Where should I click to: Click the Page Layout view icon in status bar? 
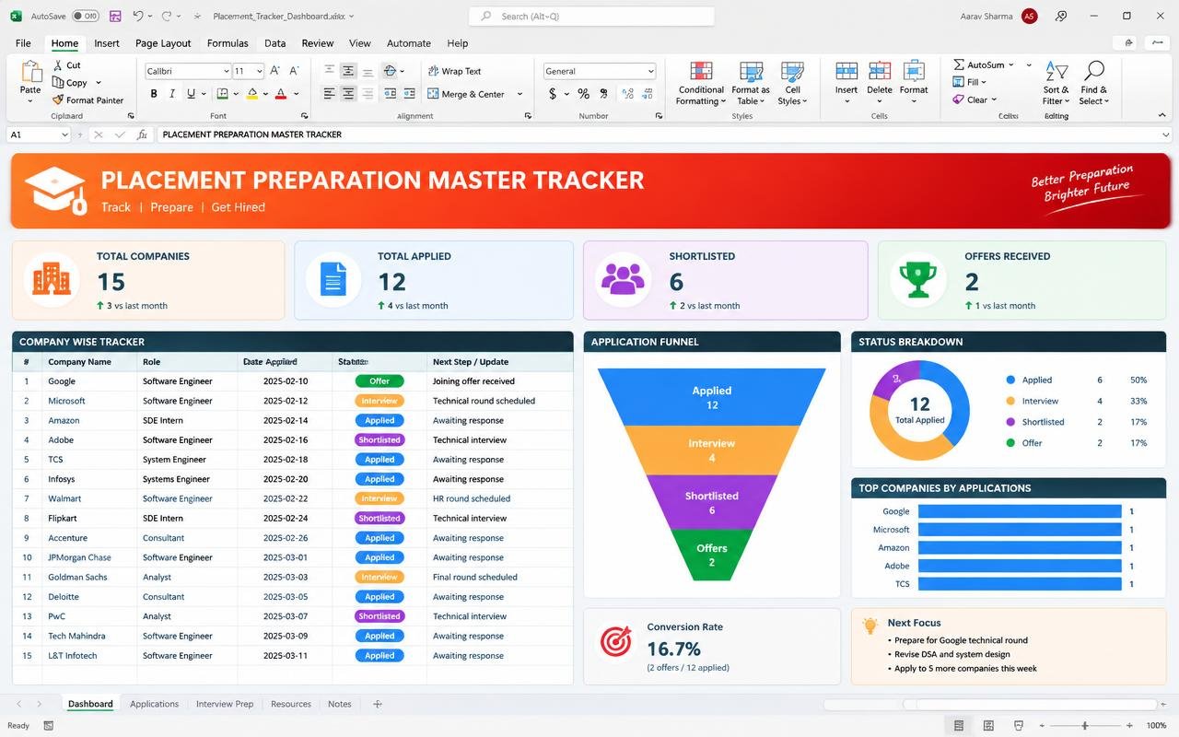pos(988,726)
